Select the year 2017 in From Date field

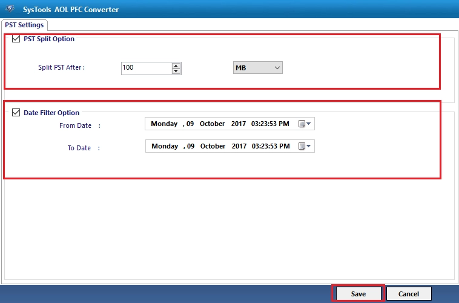point(239,124)
